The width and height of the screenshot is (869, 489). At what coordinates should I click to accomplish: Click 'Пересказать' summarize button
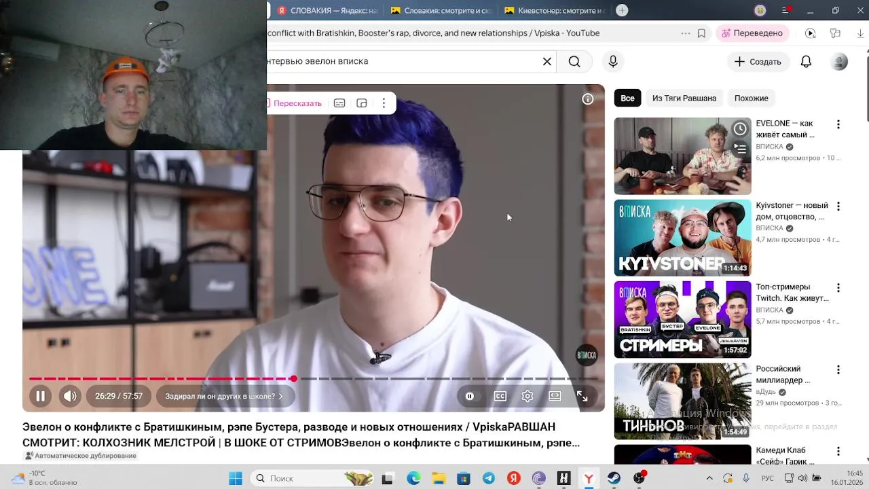tap(293, 103)
